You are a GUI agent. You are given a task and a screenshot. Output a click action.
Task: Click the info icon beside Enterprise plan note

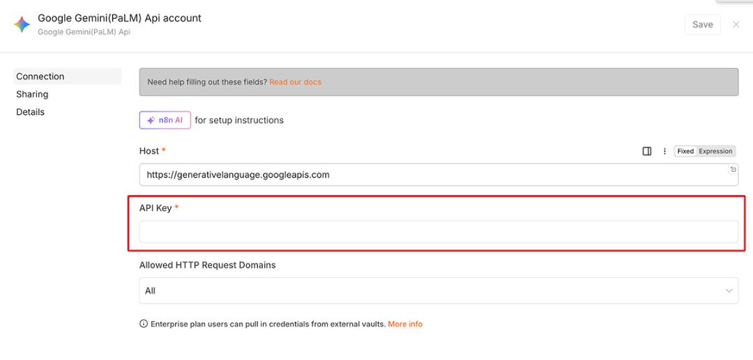click(x=144, y=324)
